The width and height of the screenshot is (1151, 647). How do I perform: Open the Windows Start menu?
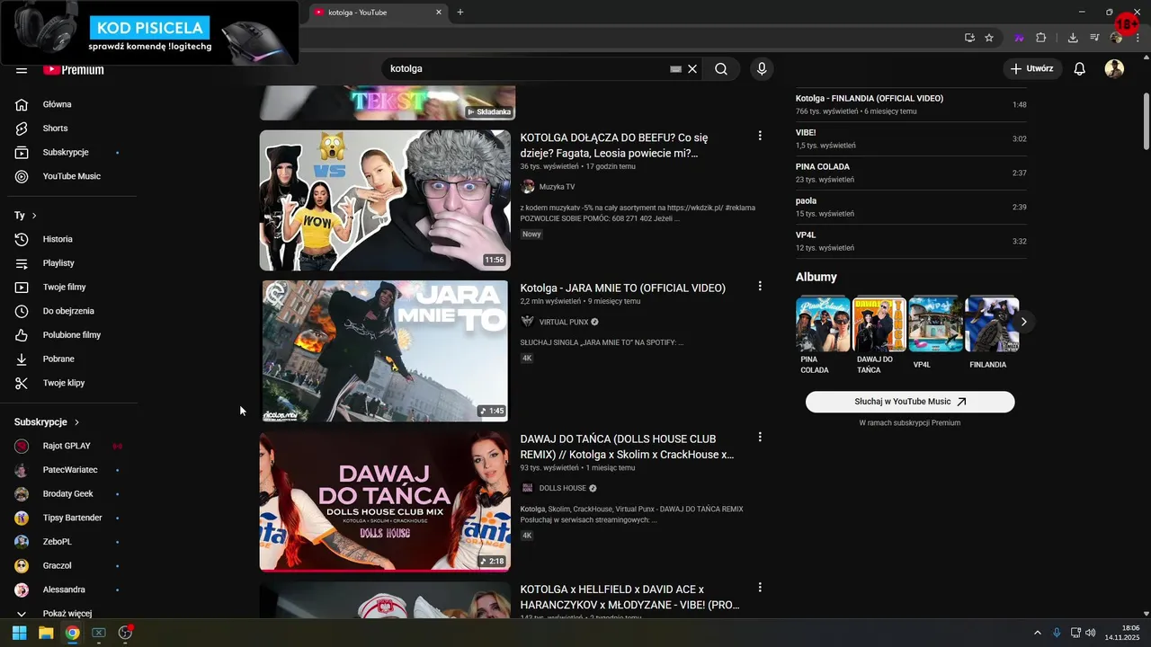coord(19,633)
